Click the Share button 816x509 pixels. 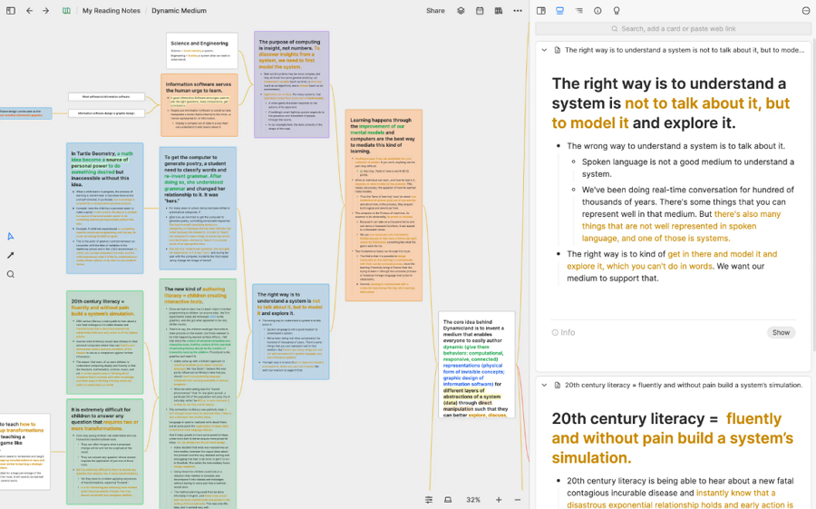tap(435, 11)
